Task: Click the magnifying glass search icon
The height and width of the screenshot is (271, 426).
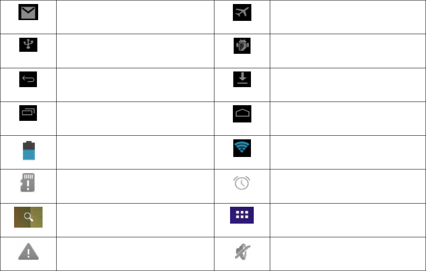Action: click(28, 217)
